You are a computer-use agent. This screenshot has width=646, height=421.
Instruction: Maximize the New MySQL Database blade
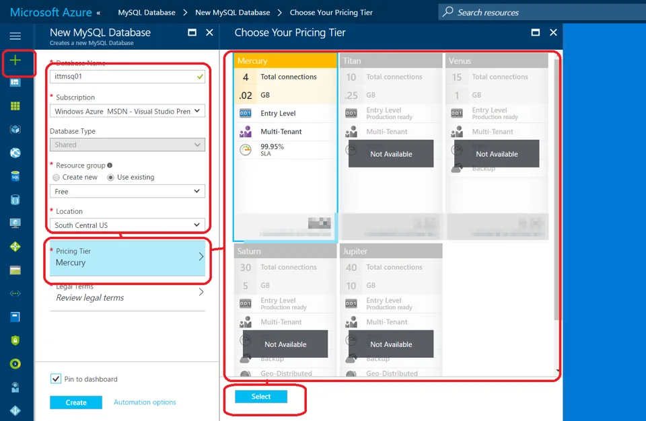coord(192,32)
